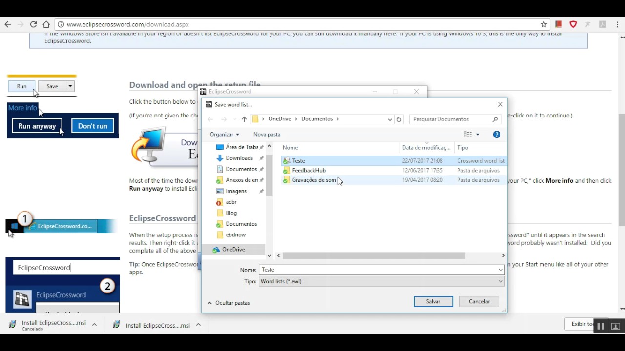Image resolution: width=625 pixels, height=351 pixels.
Task: Reload the EclipseCrossword download page
Action: tap(33, 24)
